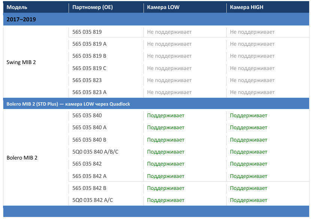The image size is (311, 221).
Task: Click Камера LOW 'Поддерживает' in row 565 035 842 B
Action: point(166,188)
